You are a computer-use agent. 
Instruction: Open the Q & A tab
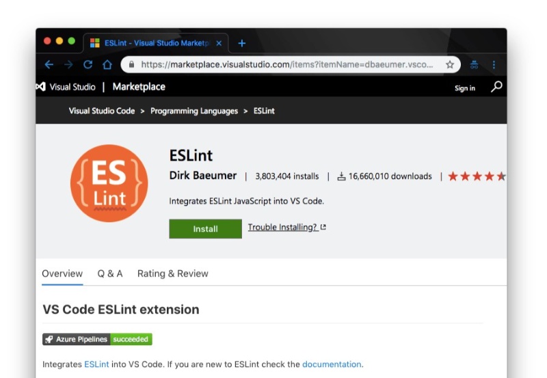110,273
